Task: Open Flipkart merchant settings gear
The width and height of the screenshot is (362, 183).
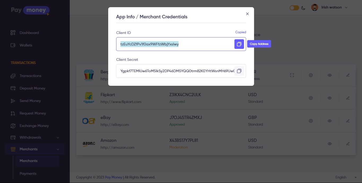Action: pyautogui.click(x=311, y=98)
